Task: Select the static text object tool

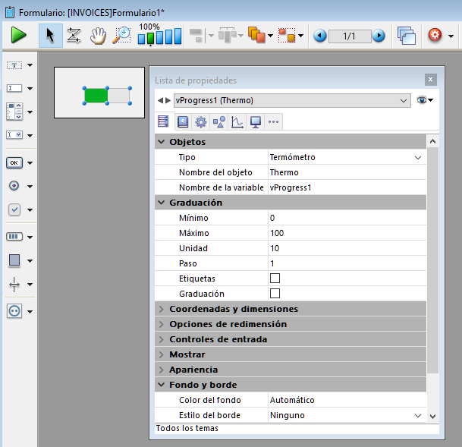Action: [x=15, y=65]
